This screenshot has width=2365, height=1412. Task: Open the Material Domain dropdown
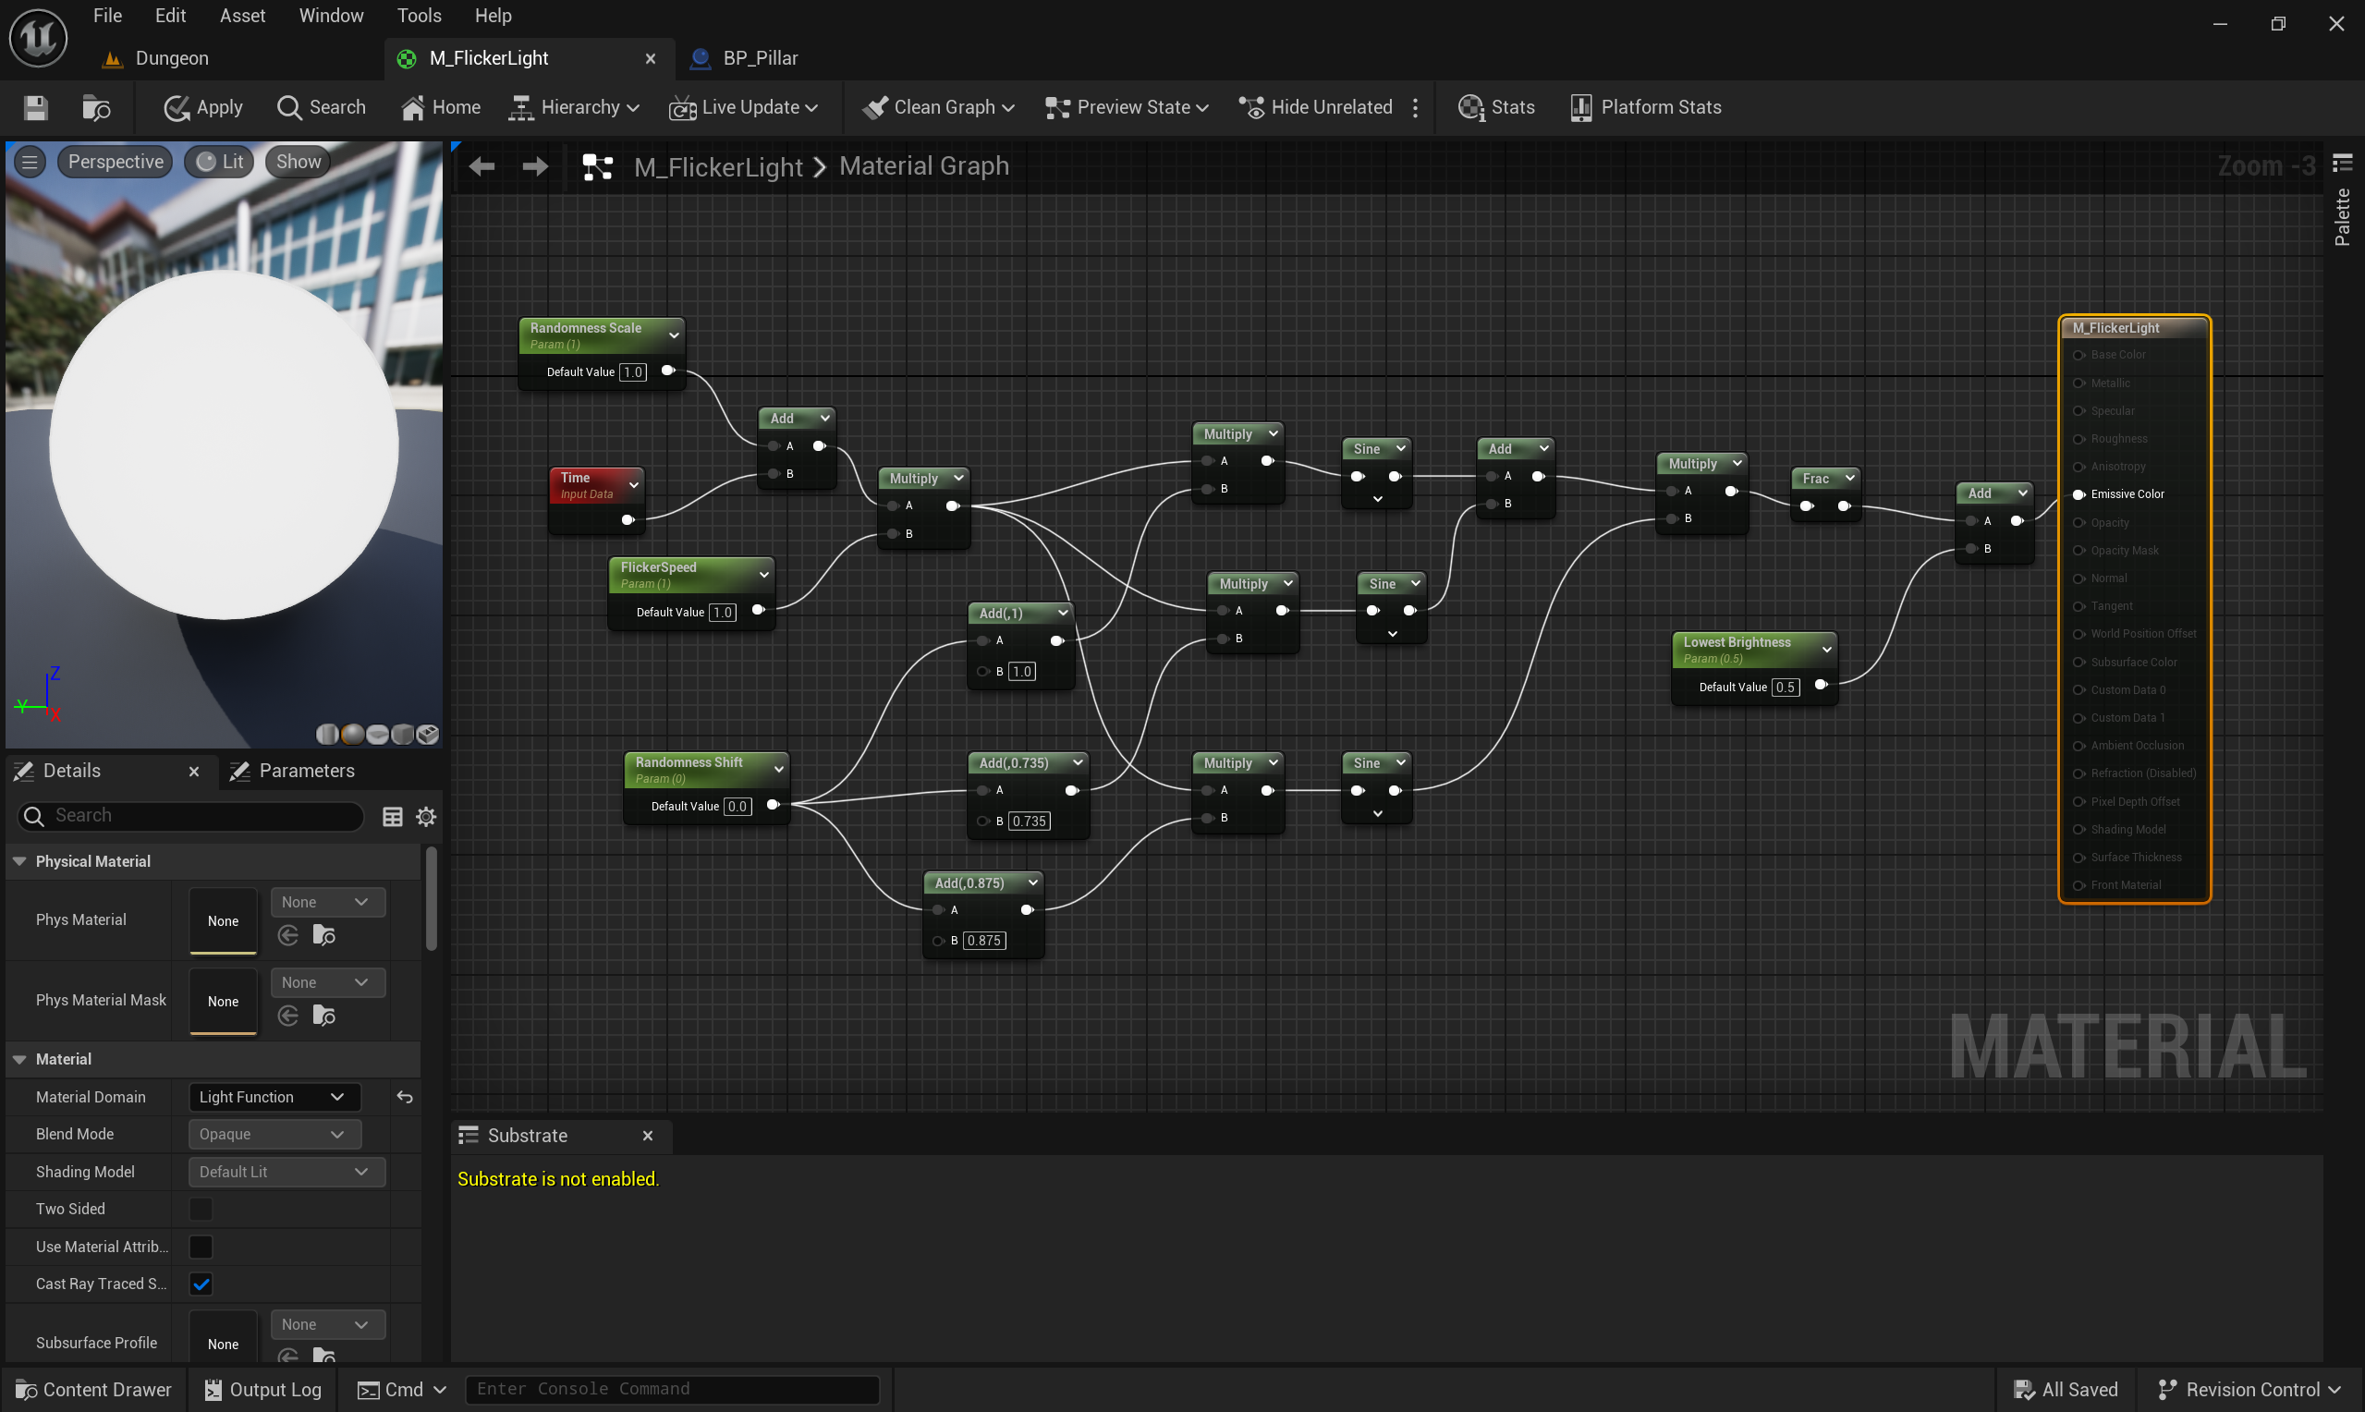pyautogui.click(x=273, y=1097)
